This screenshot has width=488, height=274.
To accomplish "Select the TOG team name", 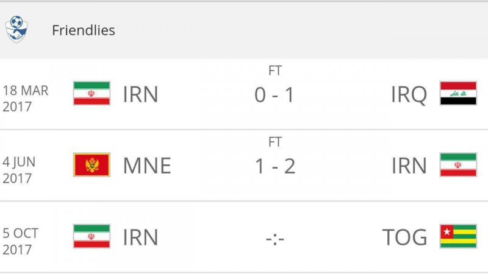I will (404, 237).
